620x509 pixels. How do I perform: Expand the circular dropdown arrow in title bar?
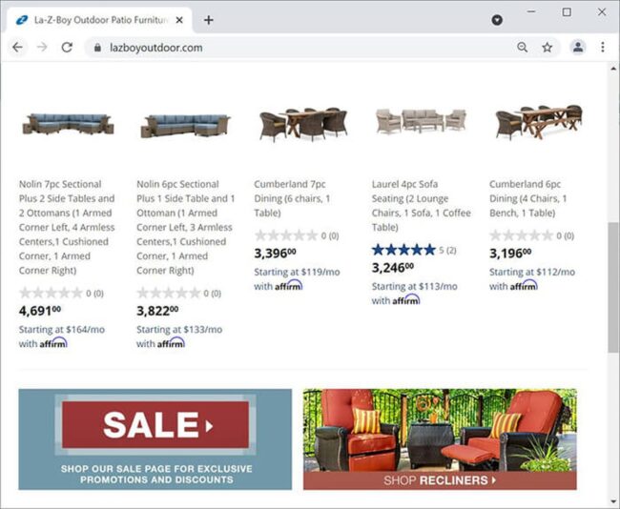click(497, 20)
